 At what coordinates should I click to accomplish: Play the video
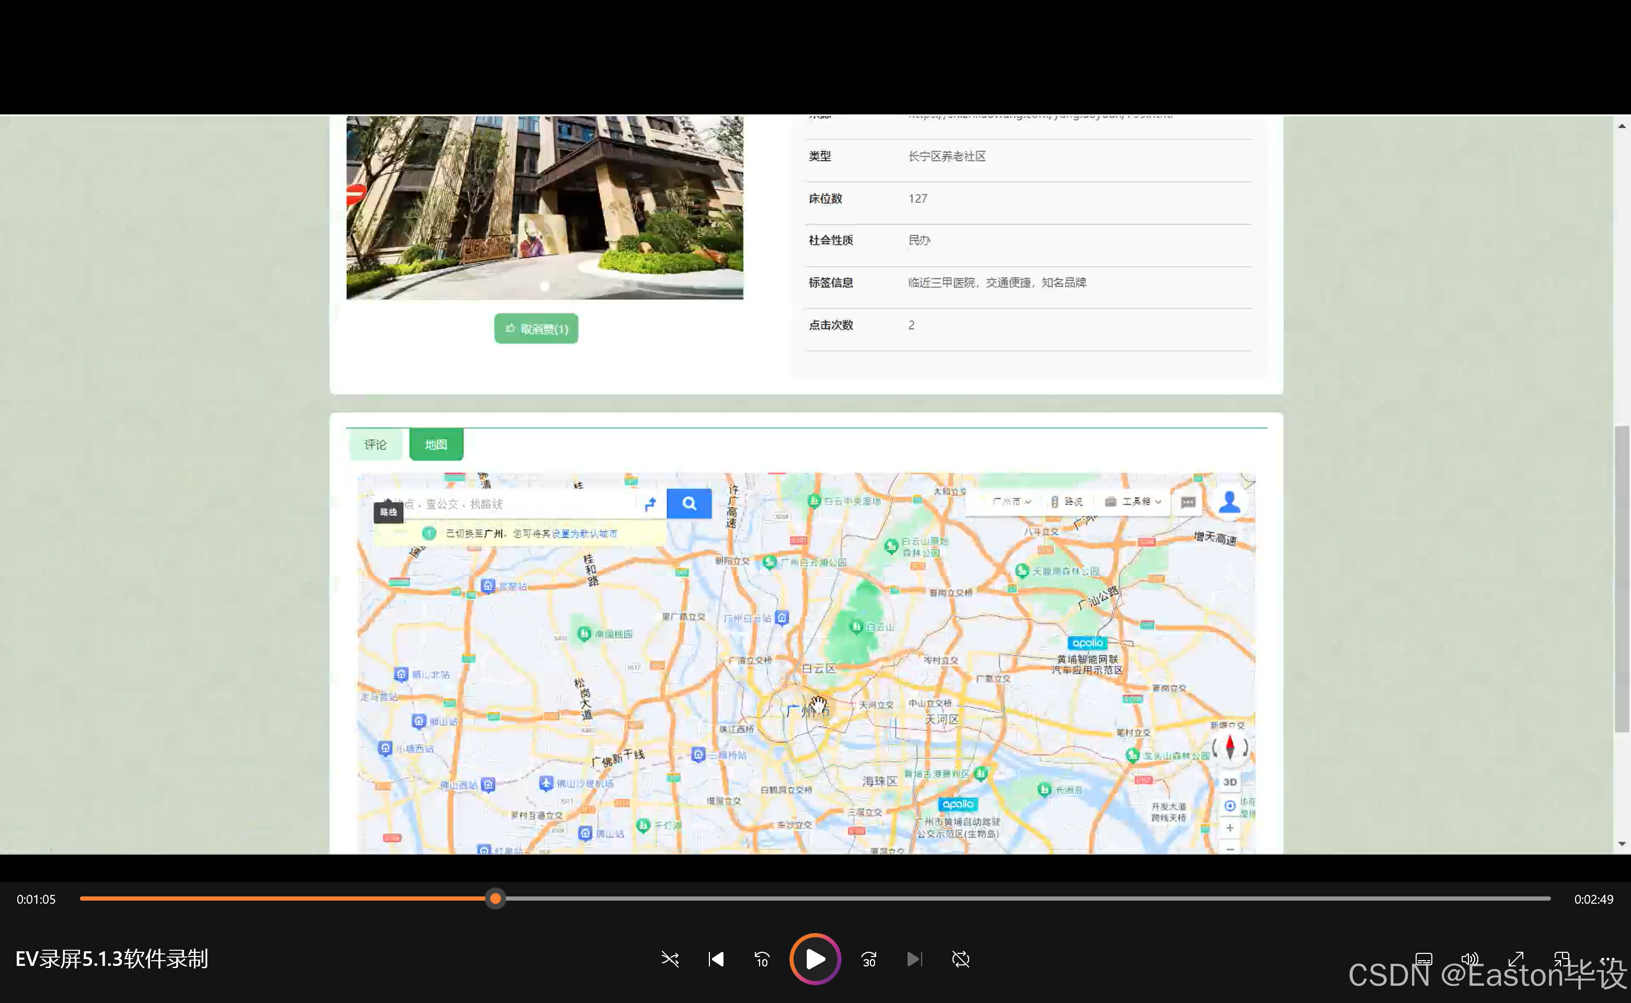pos(815,959)
